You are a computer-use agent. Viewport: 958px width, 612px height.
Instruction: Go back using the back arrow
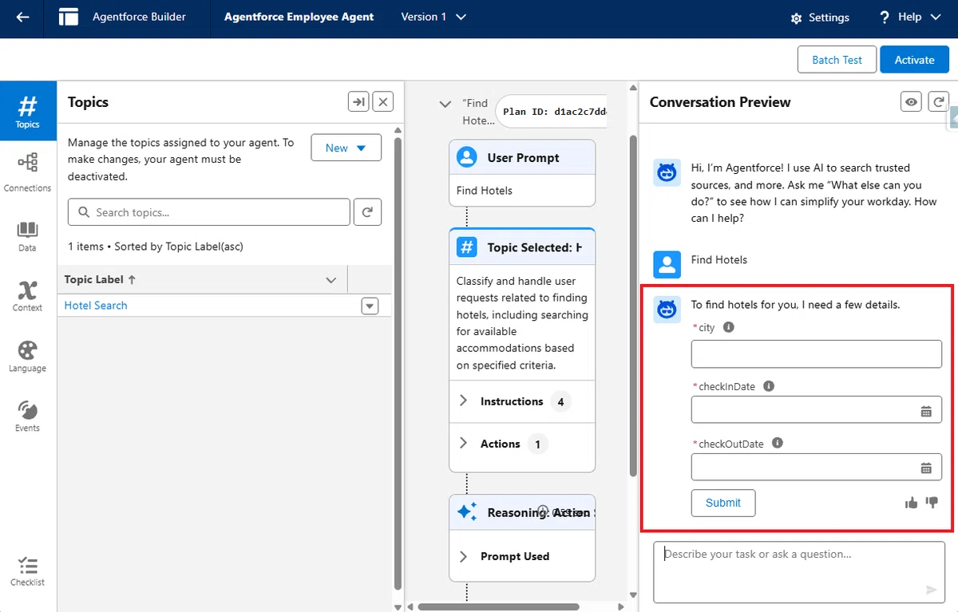pyautogui.click(x=22, y=18)
